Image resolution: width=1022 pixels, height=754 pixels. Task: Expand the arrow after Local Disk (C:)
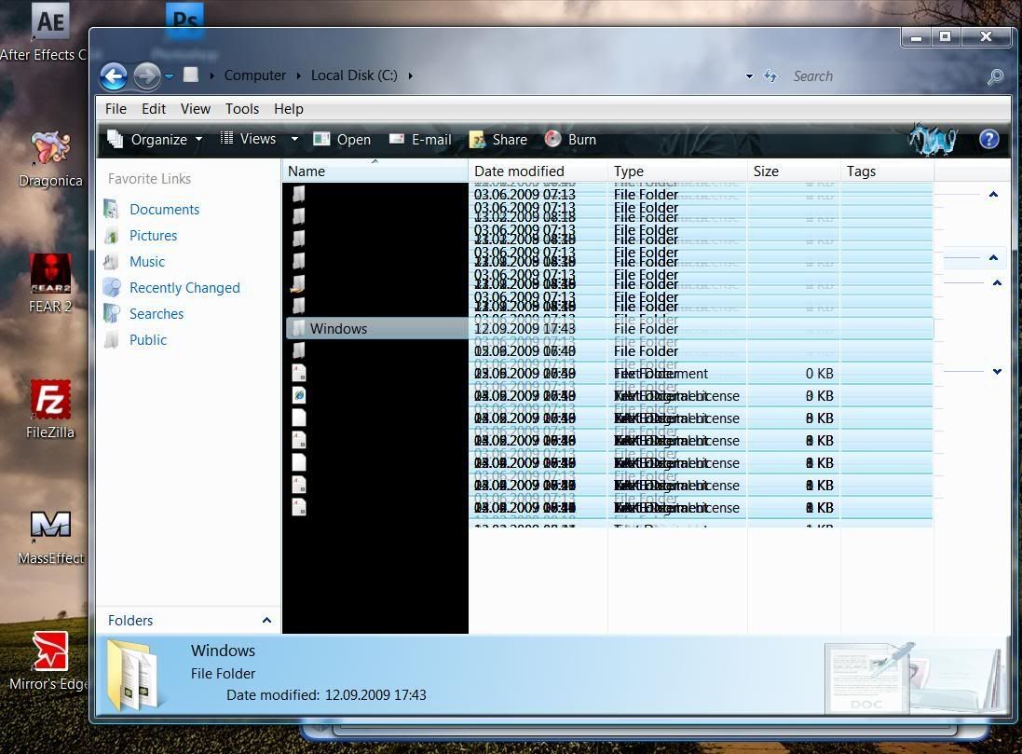coord(411,75)
